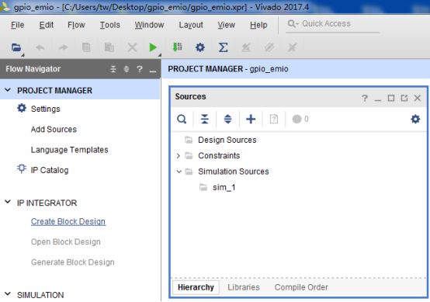Open Project folder icon in toolbar
The height and width of the screenshot is (302, 430).
pyautogui.click(x=16, y=47)
